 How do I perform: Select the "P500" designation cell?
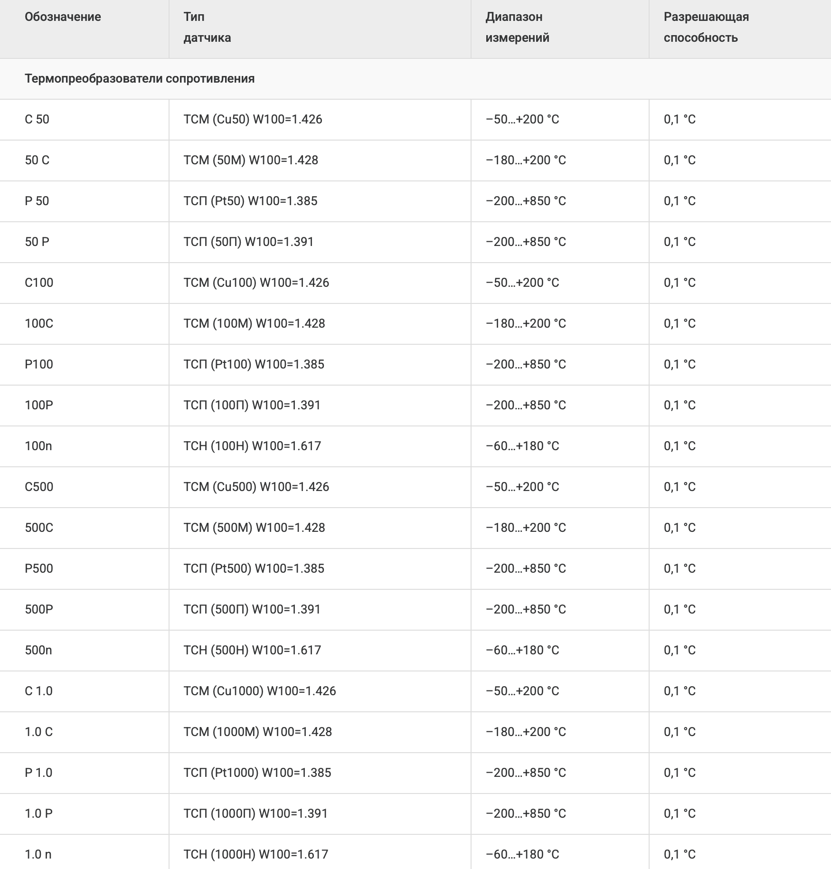(x=39, y=568)
